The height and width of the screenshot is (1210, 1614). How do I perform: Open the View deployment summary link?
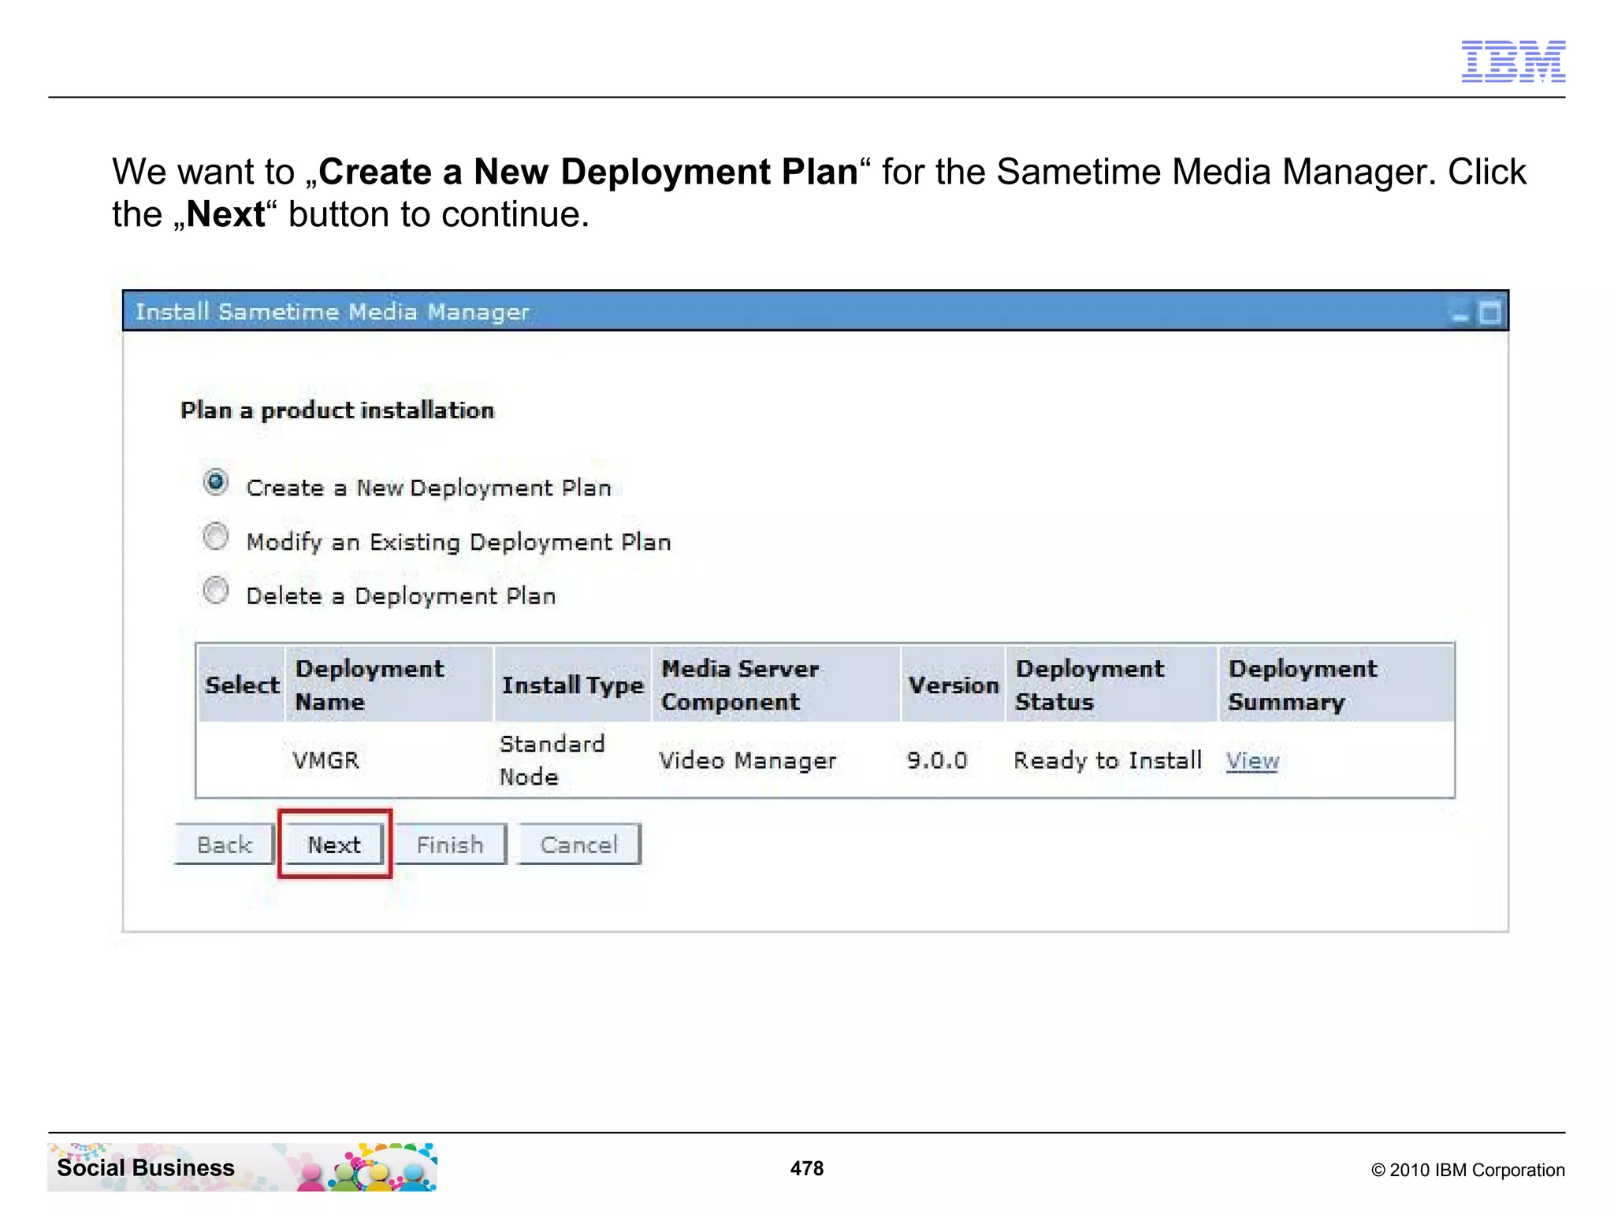[x=1252, y=760]
